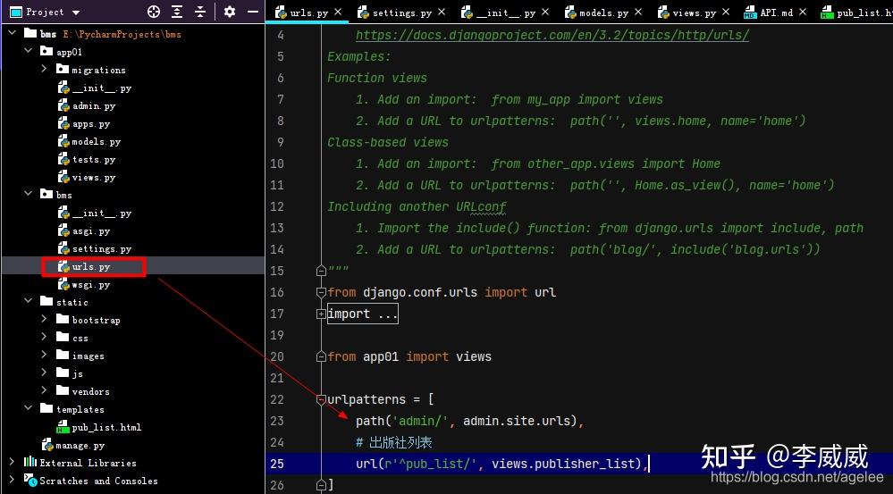Viewport: 893px width, 494px height.
Task: Collapse the inner bms package folder
Action: tap(28, 194)
